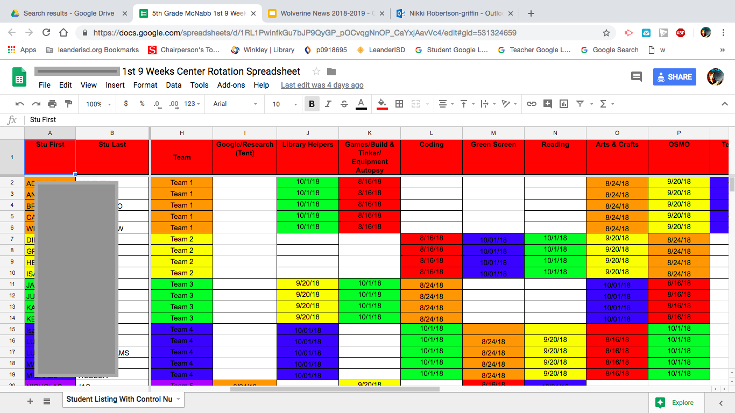Format as percent icon
Image resolution: width=735 pixels, height=413 pixels.
pos(142,104)
